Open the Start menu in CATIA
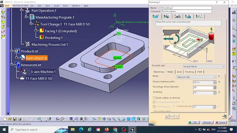Screen dimensions: 237x133 [7, 6]
